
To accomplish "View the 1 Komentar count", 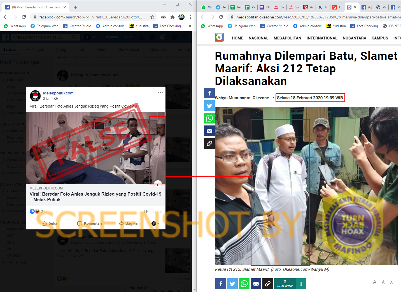I will click(x=152, y=212).
